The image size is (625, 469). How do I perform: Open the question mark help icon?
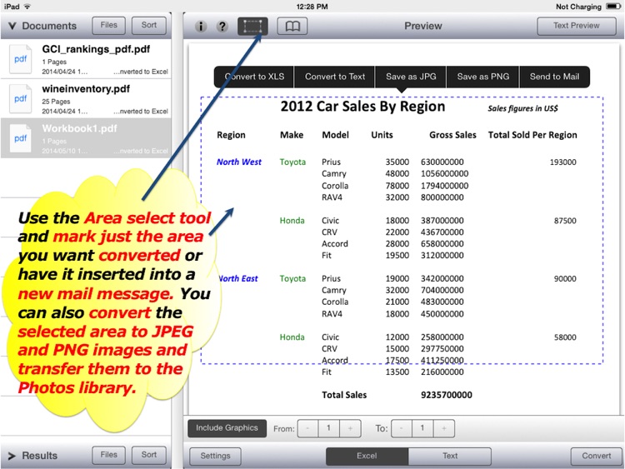click(x=222, y=27)
